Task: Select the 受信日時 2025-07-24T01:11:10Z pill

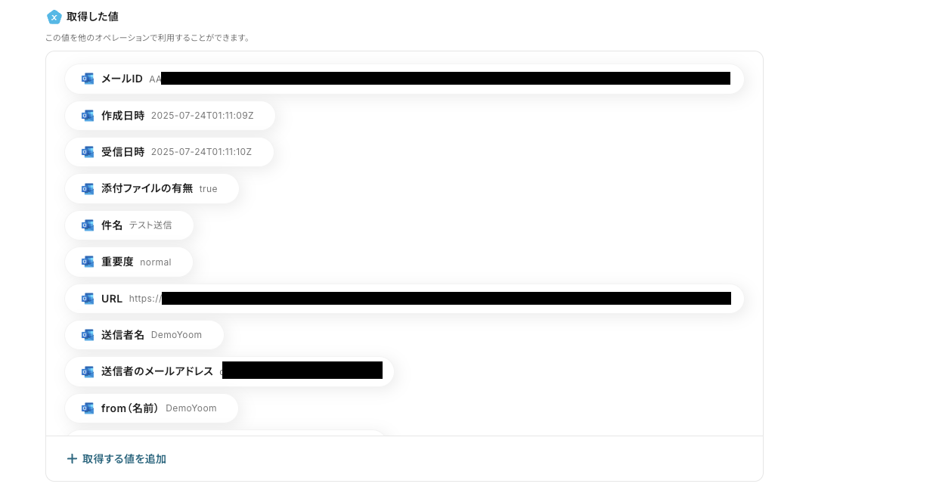Action: coord(169,152)
